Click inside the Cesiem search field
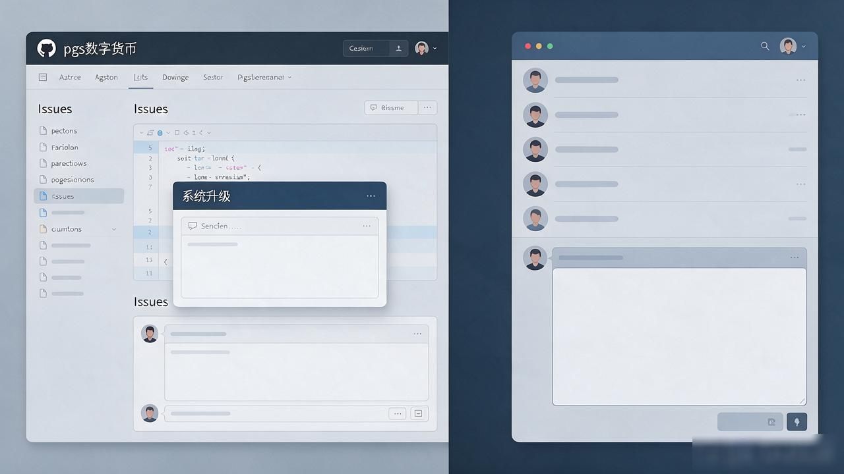 click(x=366, y=48)
